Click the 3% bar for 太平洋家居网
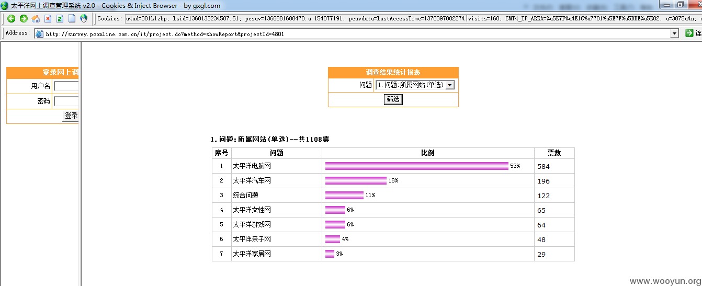The height and width of the screenshot is (286, 702). click(x=330, y=254)
